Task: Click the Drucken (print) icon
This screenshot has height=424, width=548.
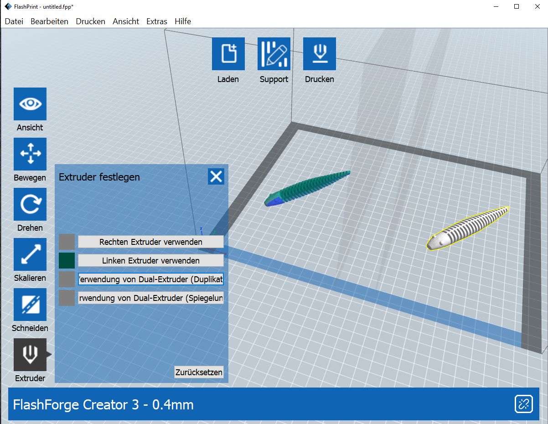Action: click(x=320, y=54)
